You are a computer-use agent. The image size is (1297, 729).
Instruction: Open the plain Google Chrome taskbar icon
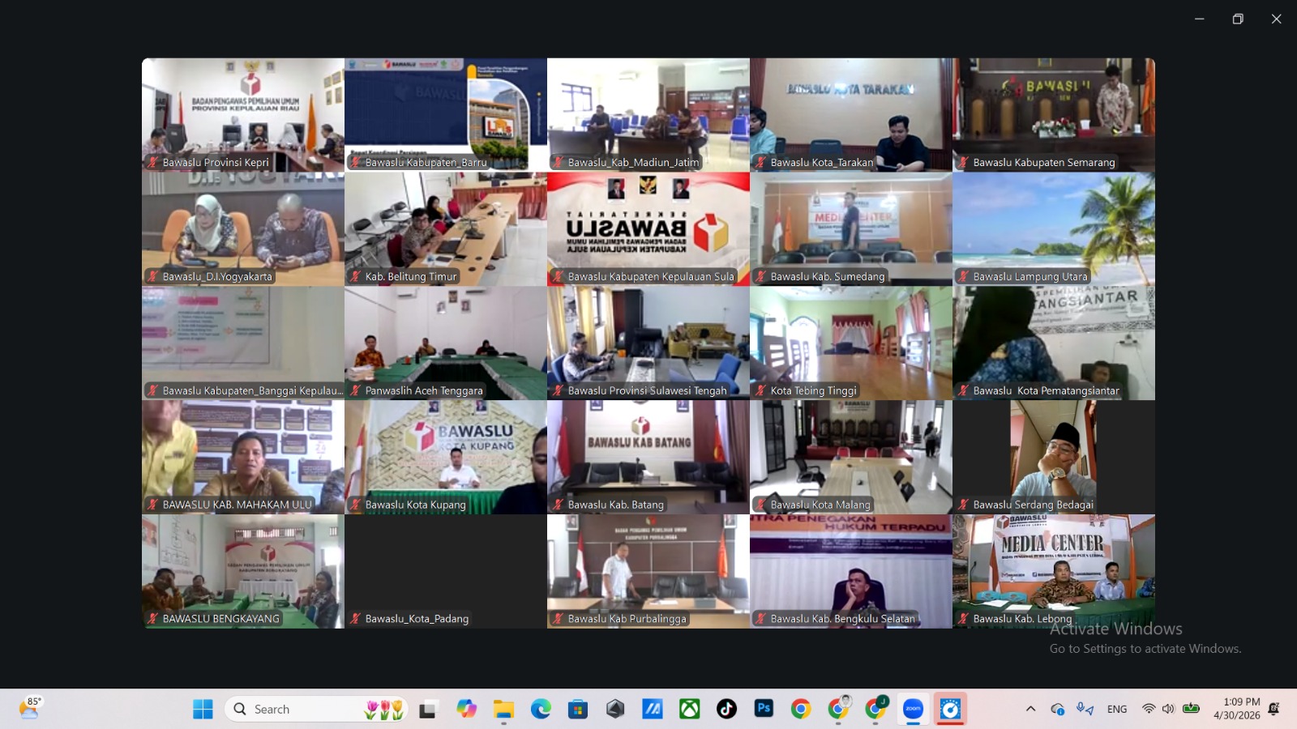click(801, 710)
